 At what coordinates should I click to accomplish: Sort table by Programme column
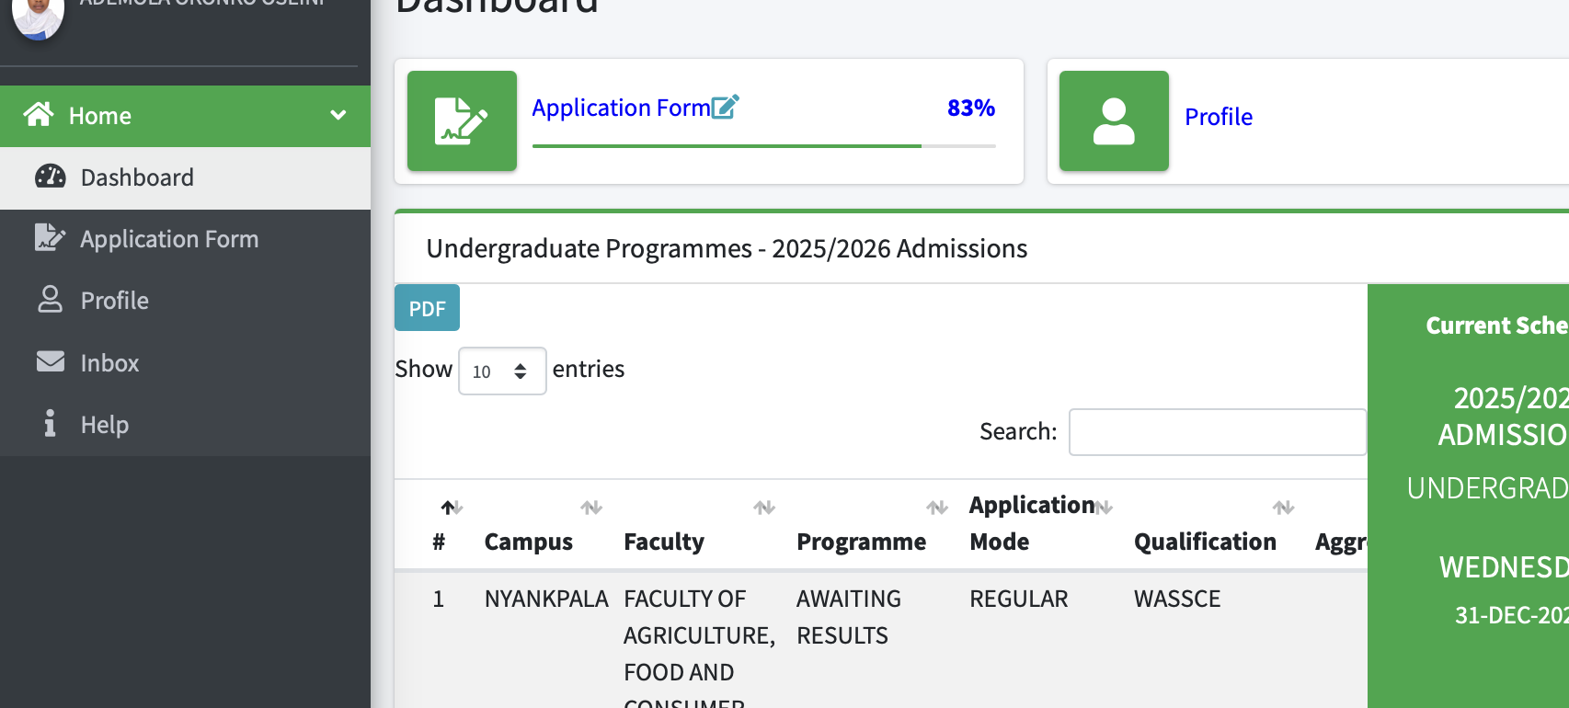[861, 542]
